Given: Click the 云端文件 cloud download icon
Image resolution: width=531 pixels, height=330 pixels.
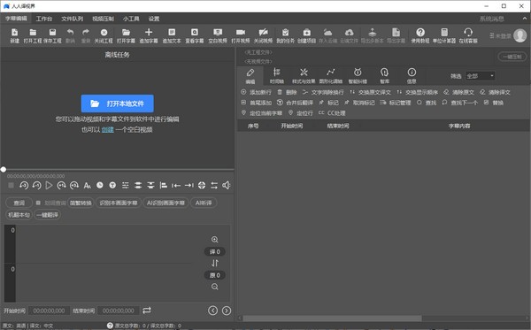Looking at the screenshot, I should [349, 35].
